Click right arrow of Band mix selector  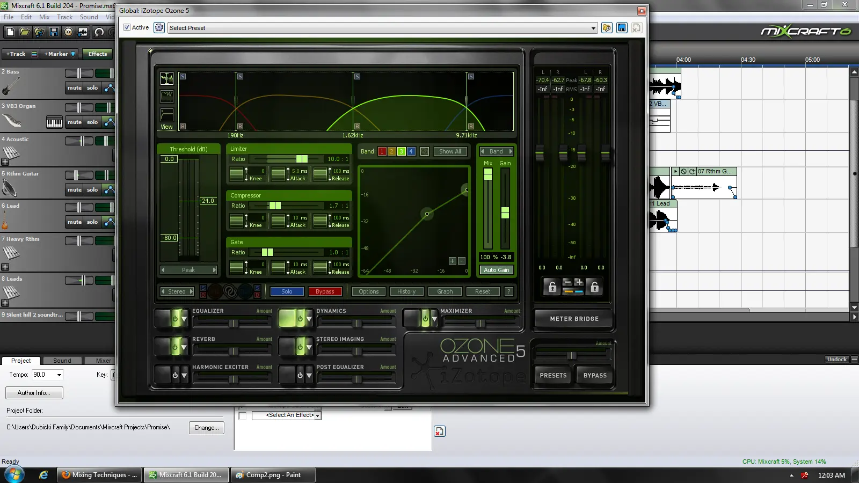(511, 151)
